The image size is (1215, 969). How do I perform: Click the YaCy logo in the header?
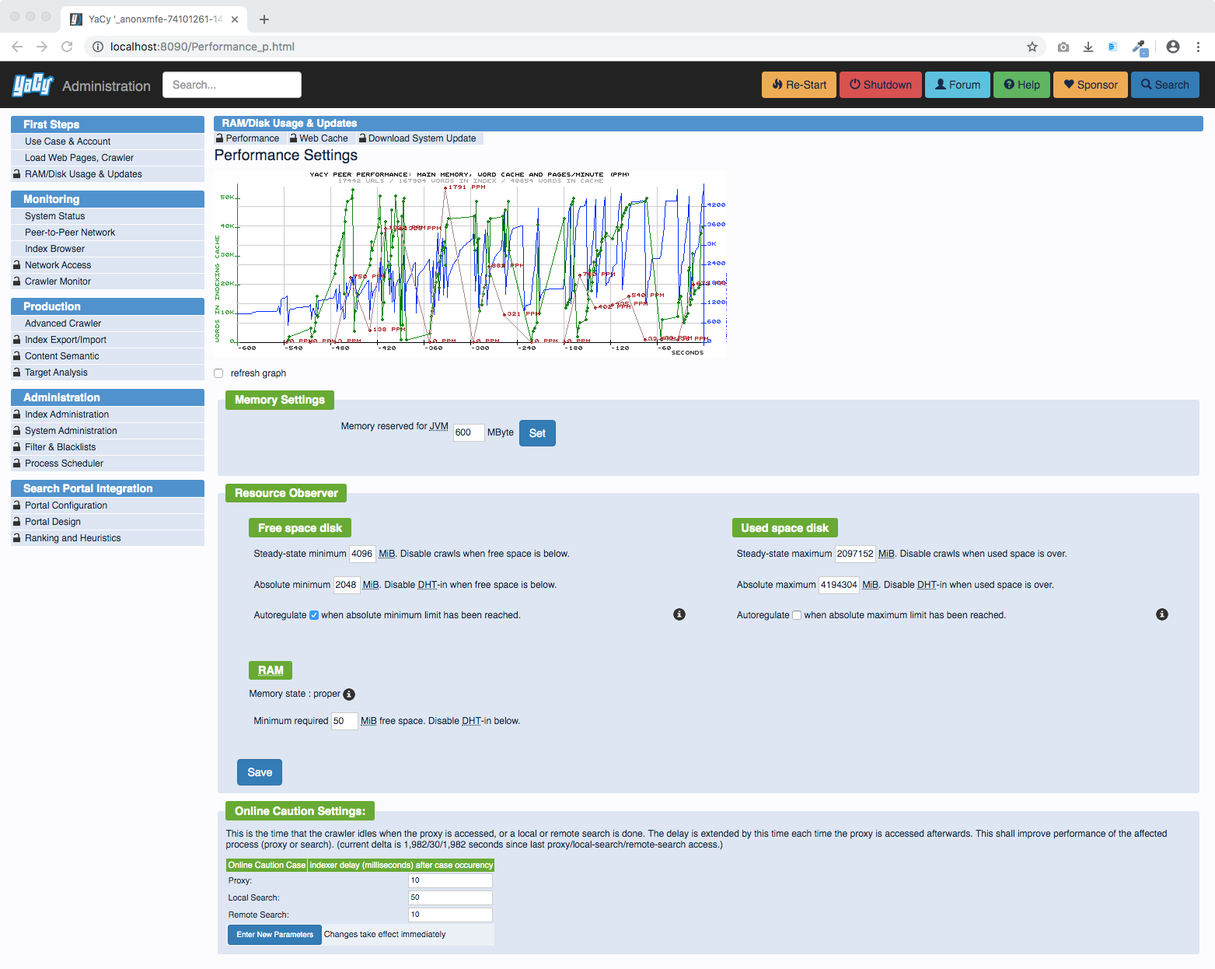point(33,84)
